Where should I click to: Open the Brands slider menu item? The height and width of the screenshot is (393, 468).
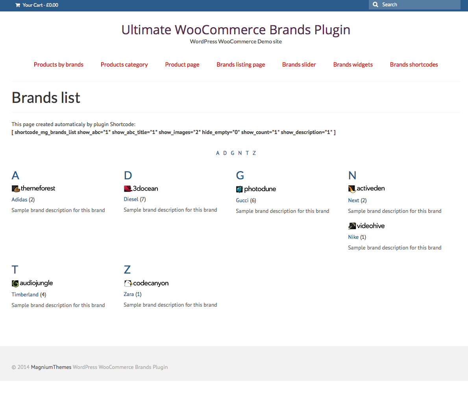click(299, 65)
